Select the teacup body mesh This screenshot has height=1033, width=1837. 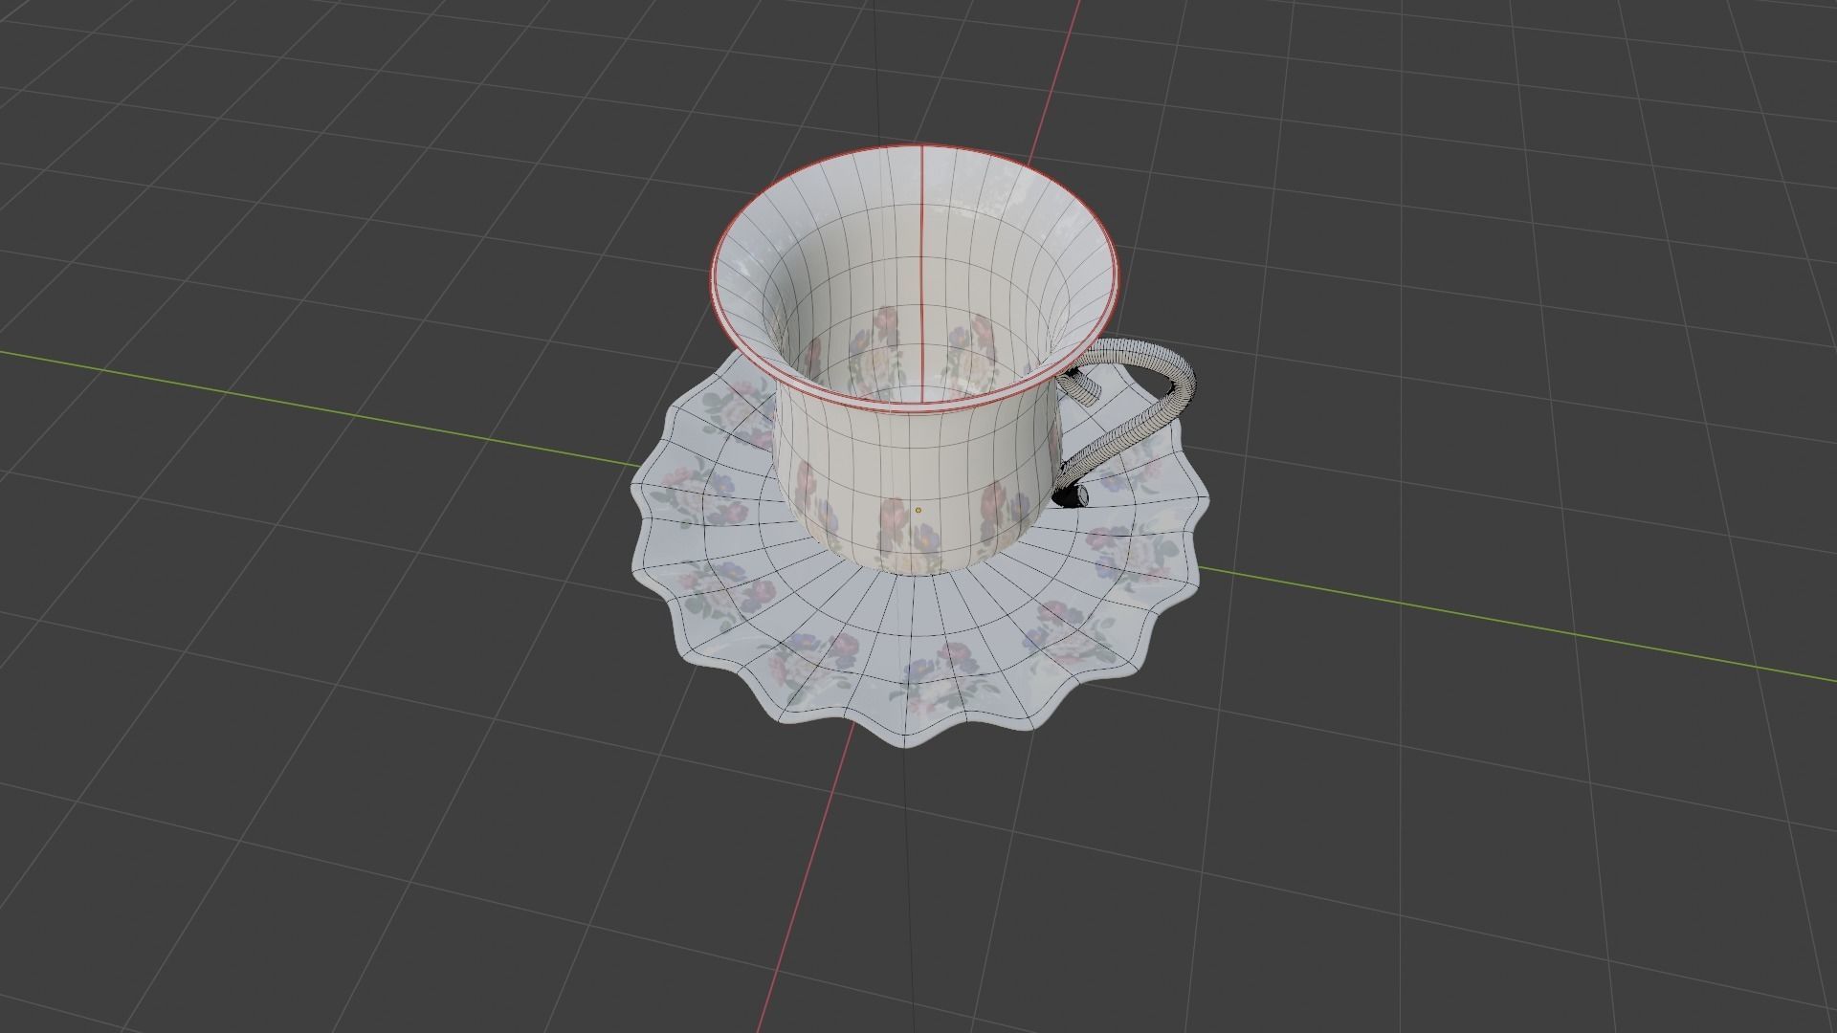(x=861, y=459)
